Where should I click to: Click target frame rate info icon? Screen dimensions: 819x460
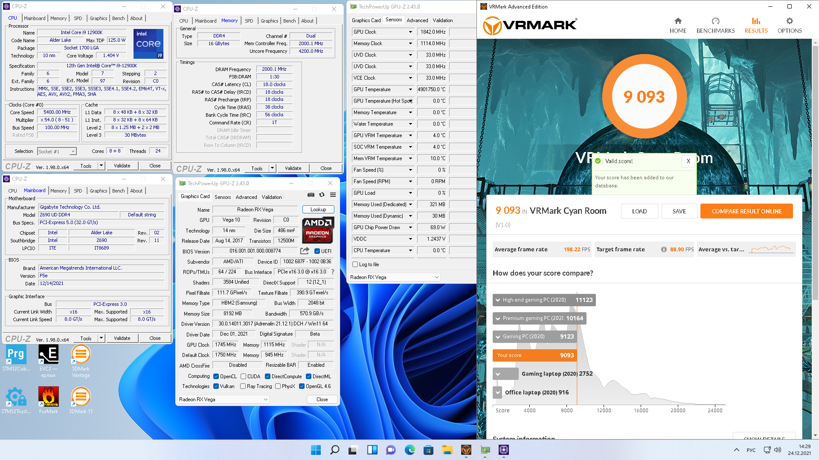tap(664, 250)
